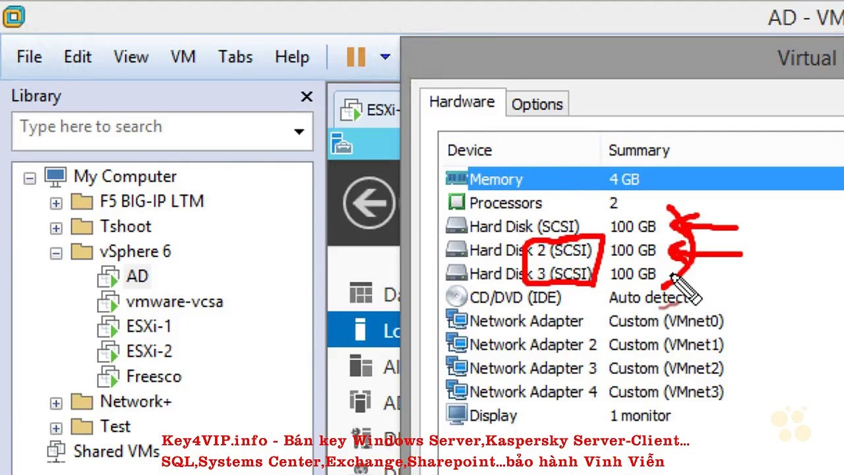
Task: Select the Test folder icon
Action: 82,426
